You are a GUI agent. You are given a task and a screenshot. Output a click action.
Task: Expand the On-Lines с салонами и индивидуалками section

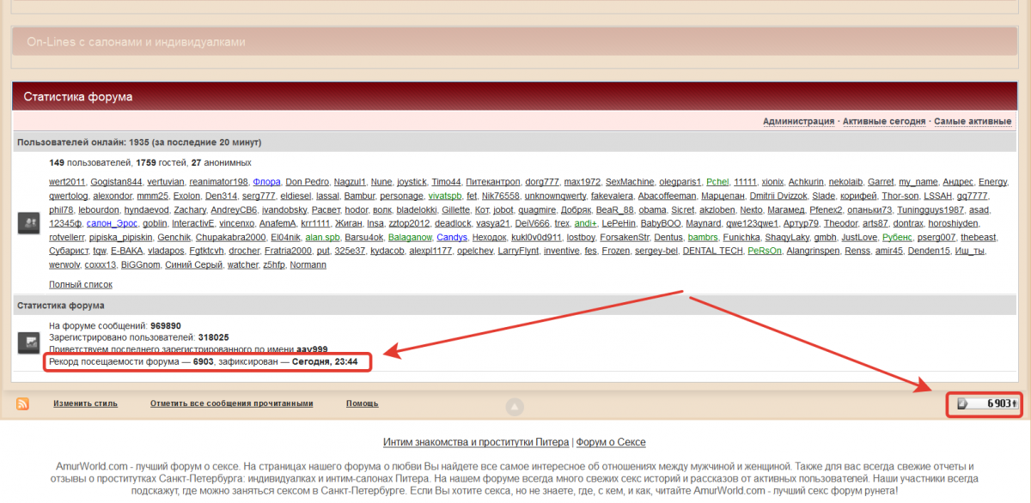coord(136,41)
